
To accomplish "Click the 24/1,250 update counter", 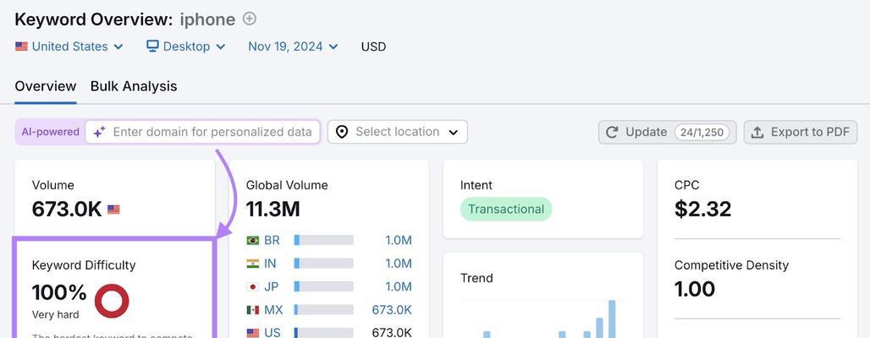I will pos(702,132).
